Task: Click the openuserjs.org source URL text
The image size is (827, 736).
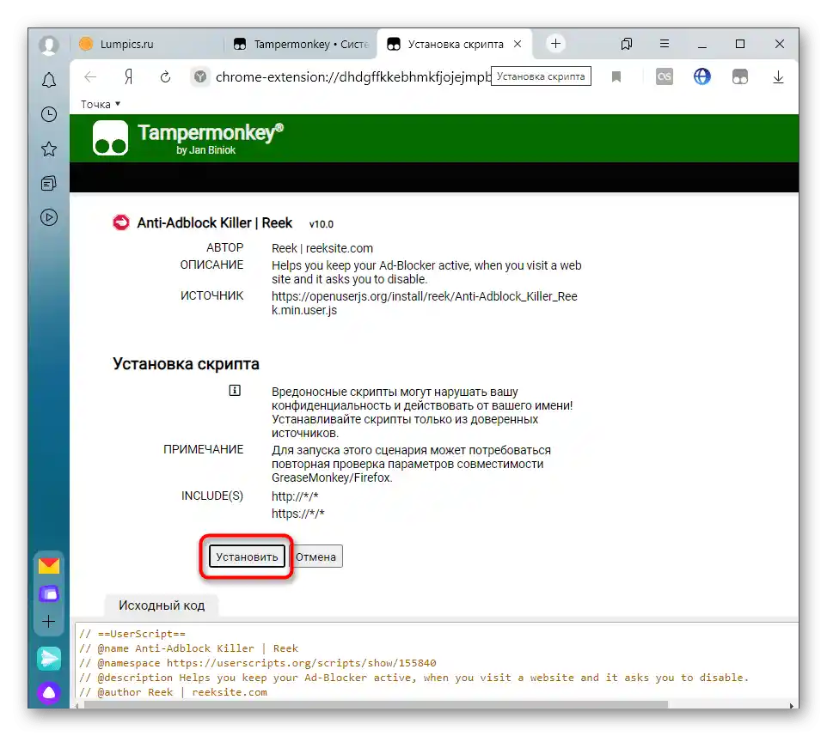Action: point(425,303)
